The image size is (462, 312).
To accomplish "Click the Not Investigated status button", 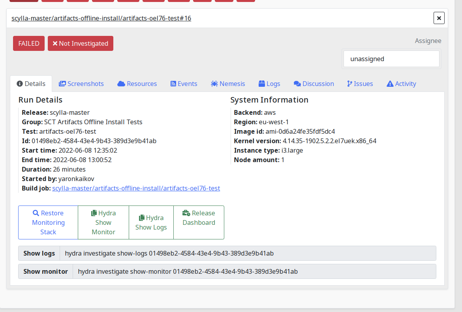I will tap(81, 43).
